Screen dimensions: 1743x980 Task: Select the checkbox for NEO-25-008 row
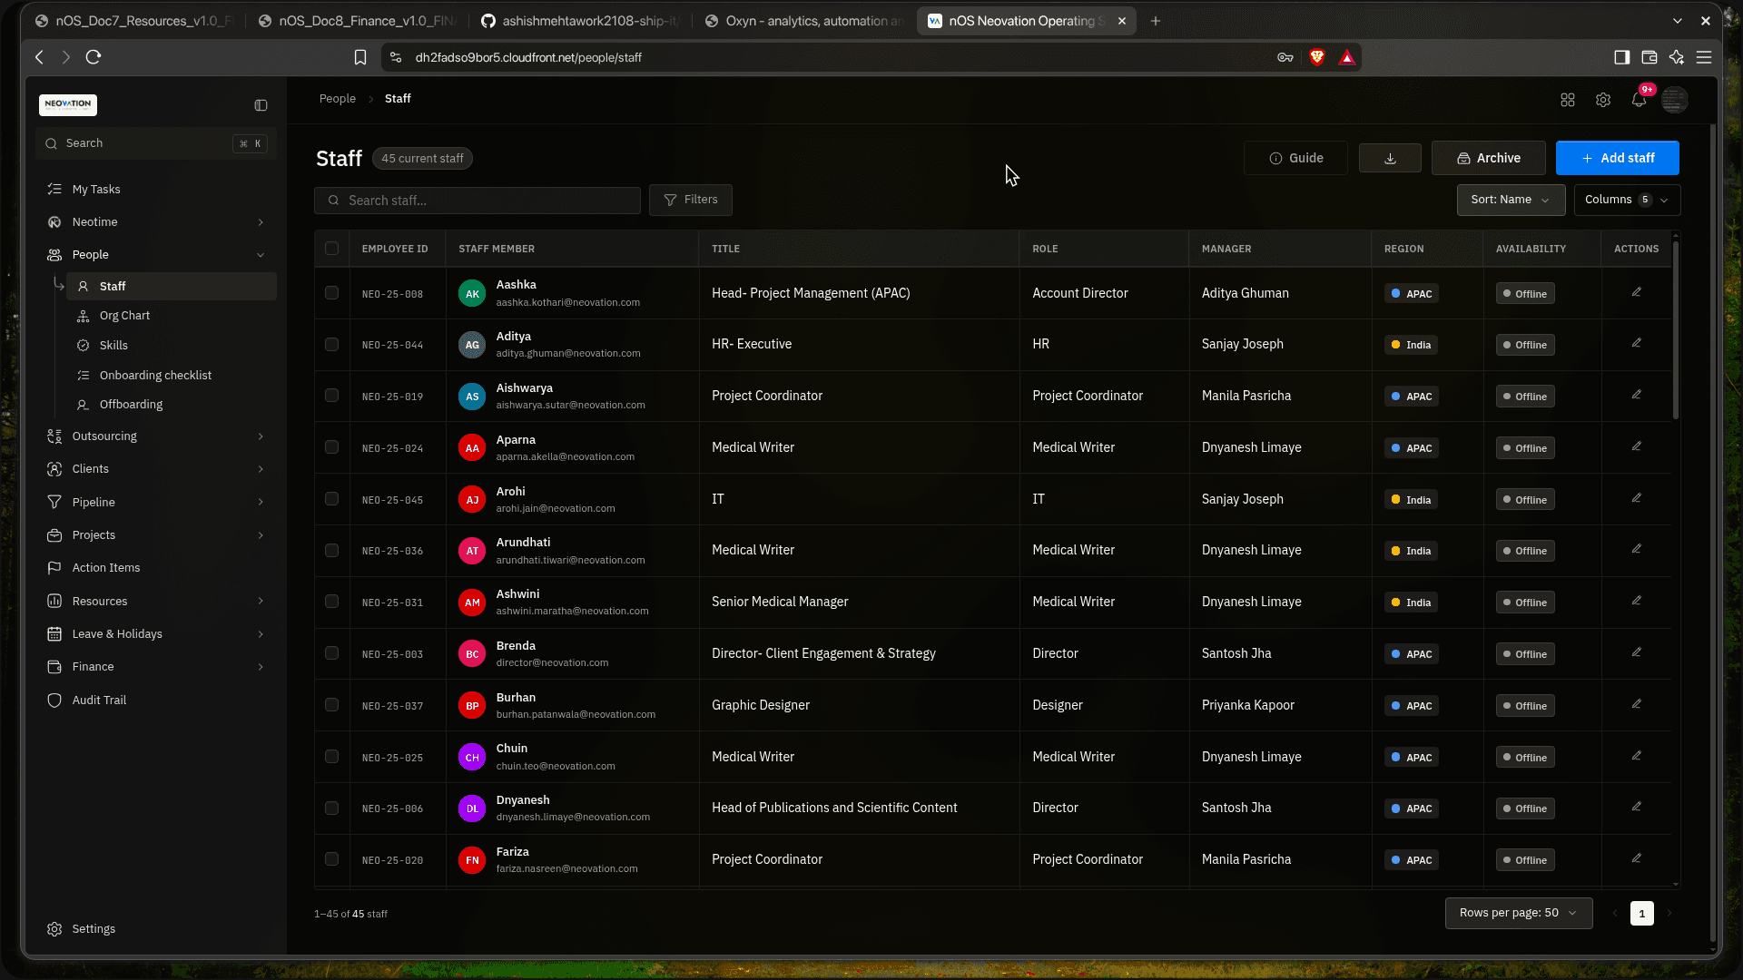pyautogui.click(x=332, y=293)
